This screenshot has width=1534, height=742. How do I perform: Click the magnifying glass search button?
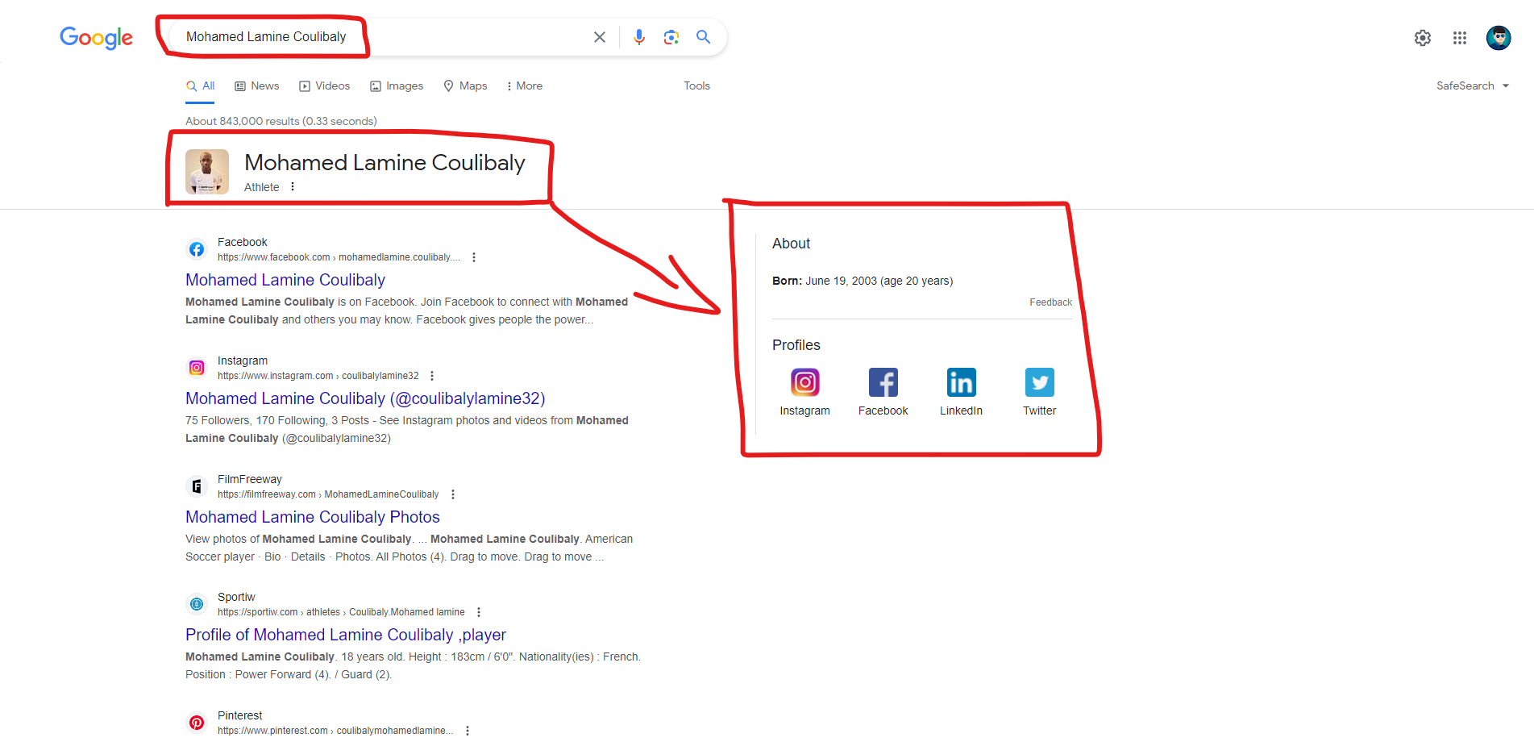click(704, 37)
